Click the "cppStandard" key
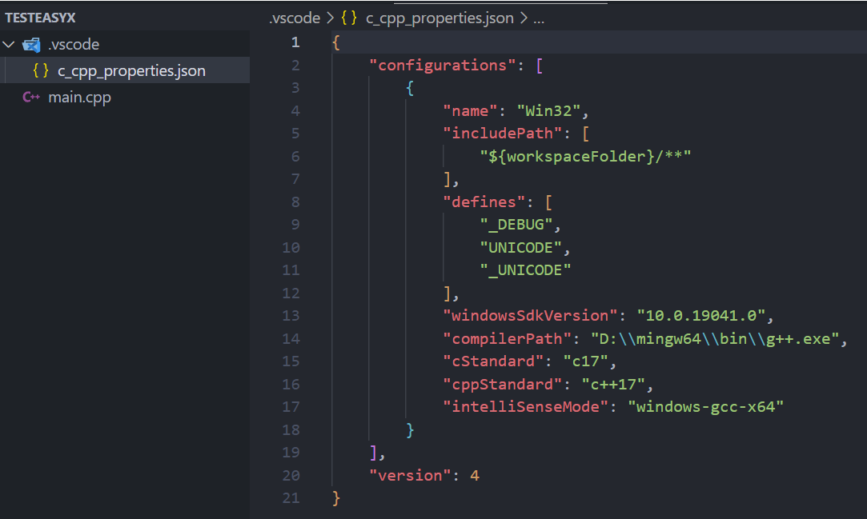This screenshot has height=519, width=867. click(503, 385)
